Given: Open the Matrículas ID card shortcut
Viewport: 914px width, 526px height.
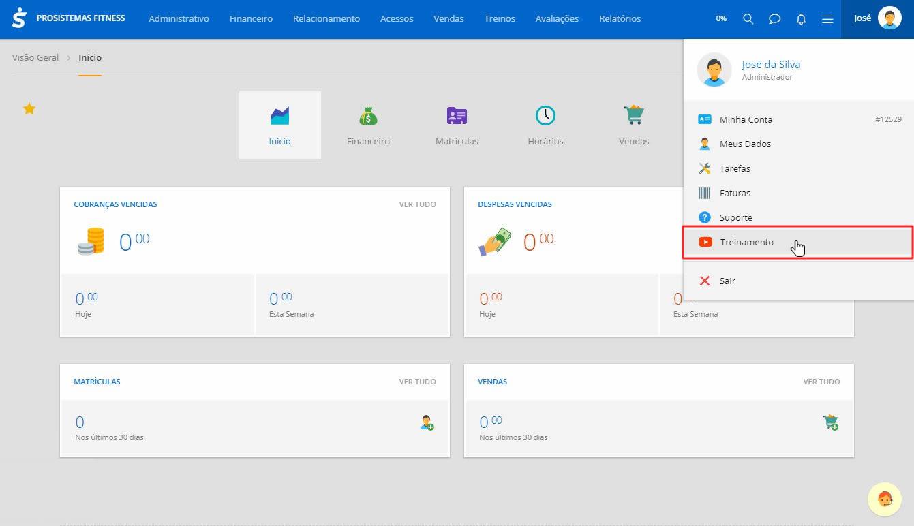Looking at the screenshot, I should pos(457,125).
